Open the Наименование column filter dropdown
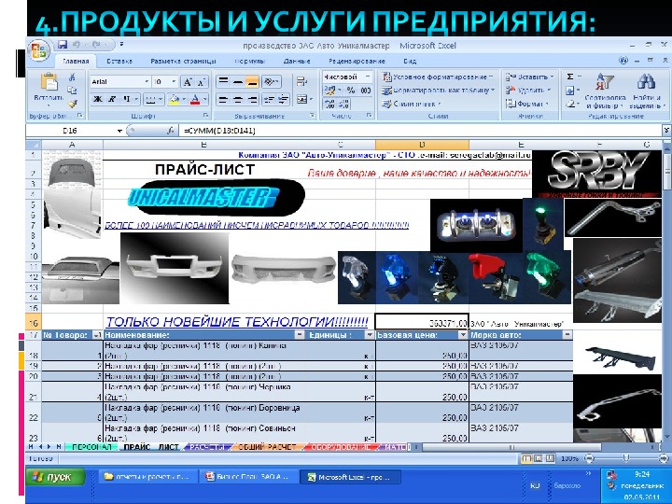672x504 pixels. click(x=300, y=335)
